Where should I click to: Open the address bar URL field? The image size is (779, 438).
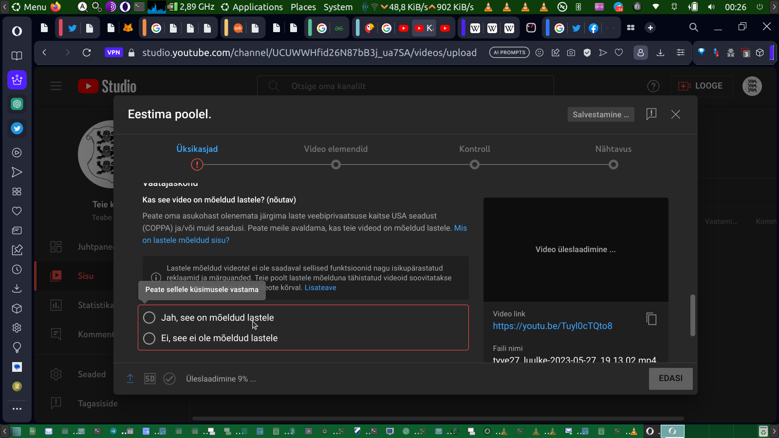click(310, 53)
